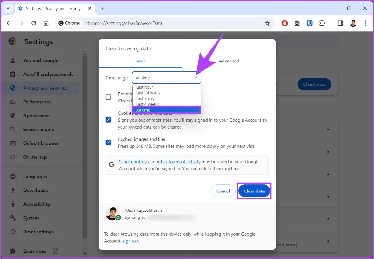Choose All time in dropdown list
Screen dimensions: 374x259
click(166, 110)
